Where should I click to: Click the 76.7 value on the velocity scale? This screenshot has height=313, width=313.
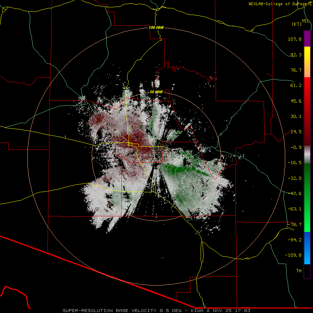(296, 70)
